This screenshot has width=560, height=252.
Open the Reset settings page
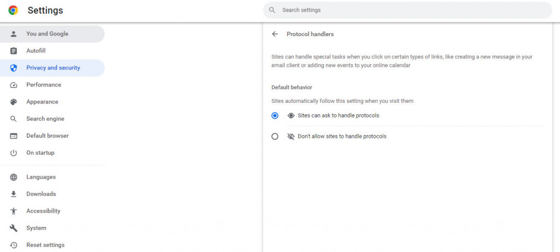pyautogui.click(x=45, y=245)
